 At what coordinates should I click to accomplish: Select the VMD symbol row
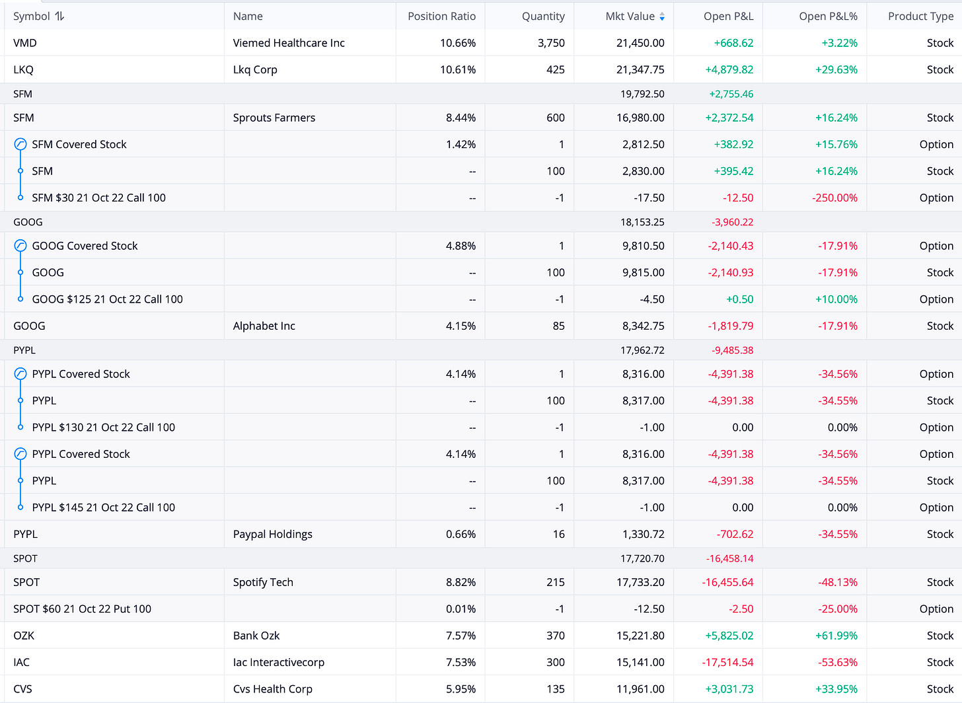point(25,43)
